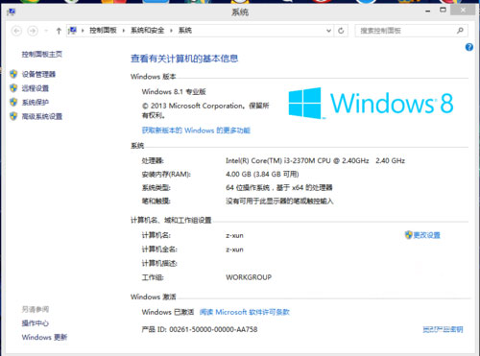
Task: Focus the 搜索控制面板 search field
Action: pyautogui.click(x=411, y=31)
